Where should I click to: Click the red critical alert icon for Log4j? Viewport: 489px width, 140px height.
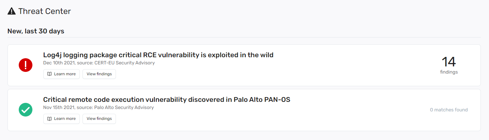click(26, 65)
